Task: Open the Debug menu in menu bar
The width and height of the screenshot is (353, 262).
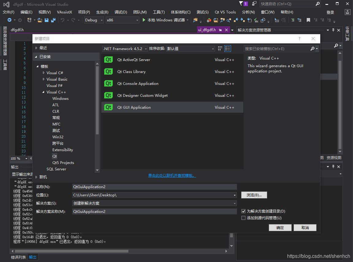Action: pos(121,12)
